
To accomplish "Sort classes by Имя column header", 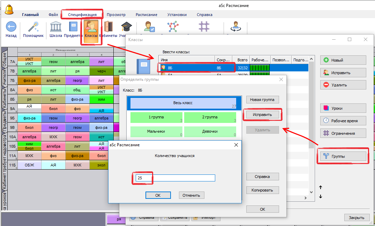I will [186, 60].
